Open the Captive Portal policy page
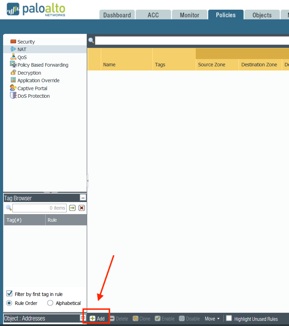The image size is (289, 326). [x=32, y=88]
